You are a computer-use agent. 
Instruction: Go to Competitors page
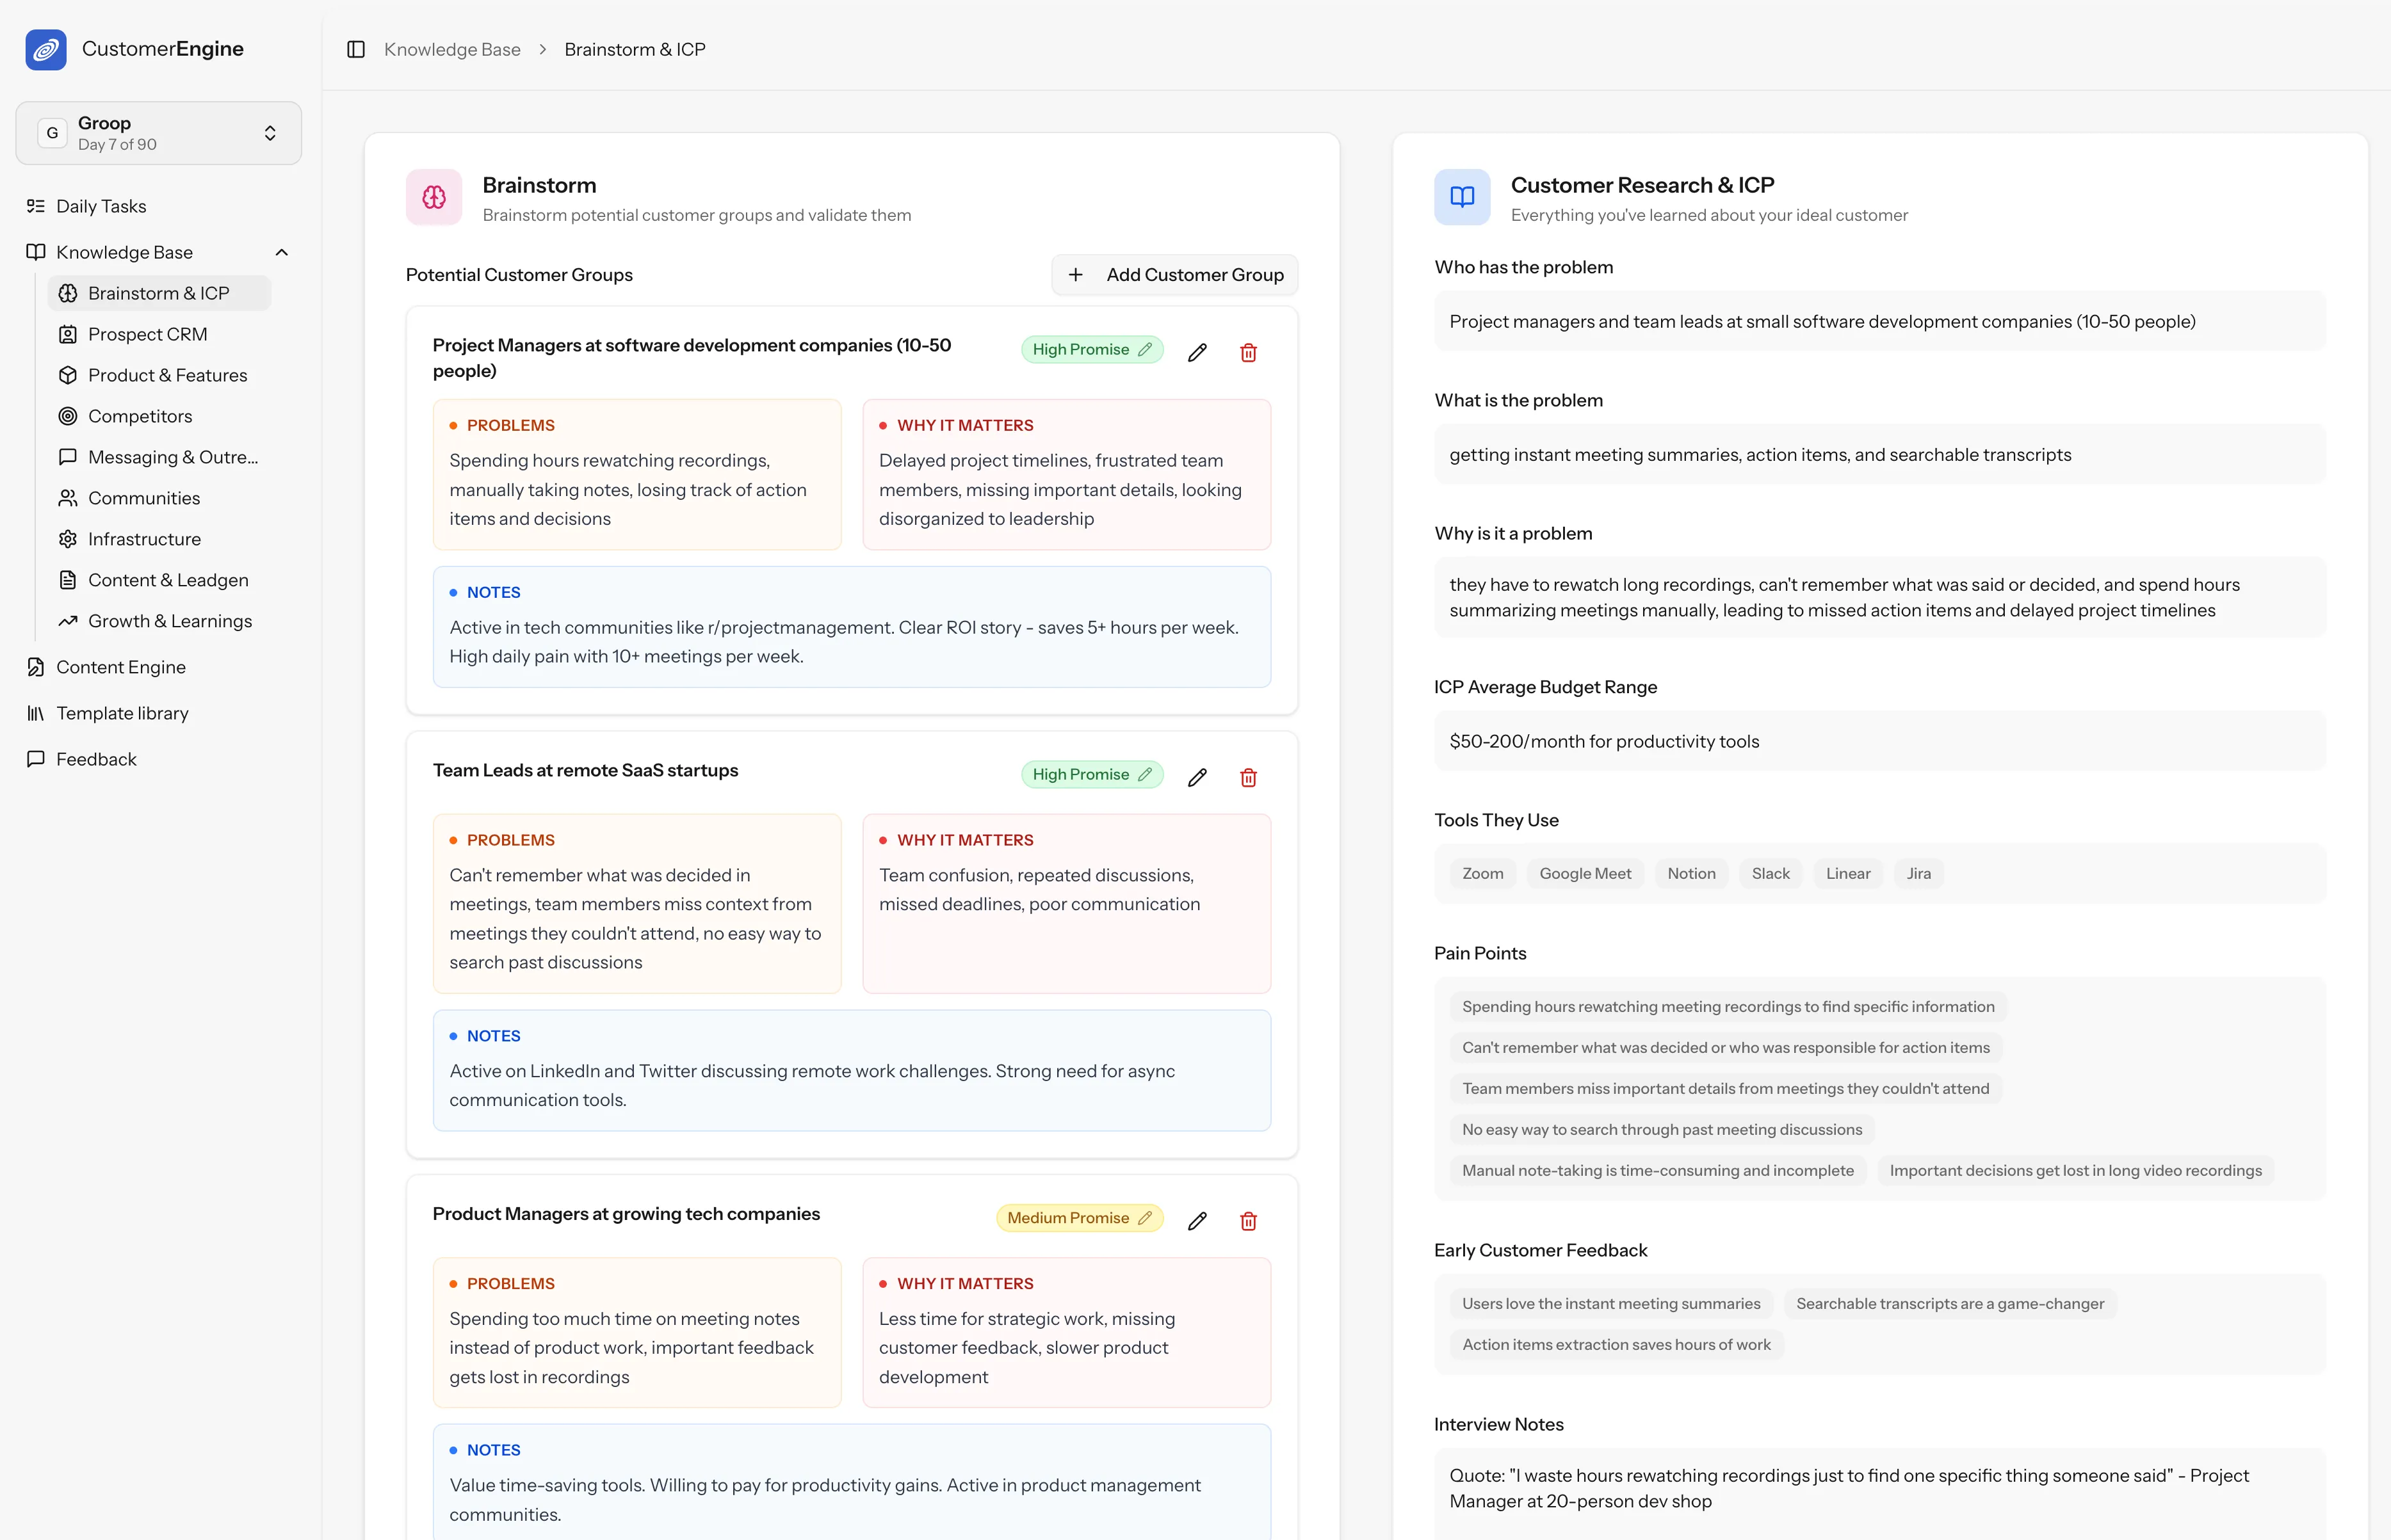(140, 416)
